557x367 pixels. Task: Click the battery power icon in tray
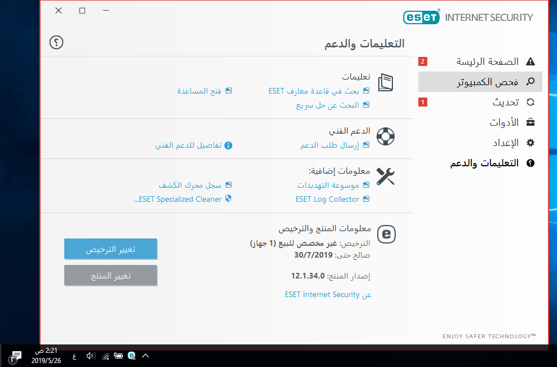click(118, 356)
